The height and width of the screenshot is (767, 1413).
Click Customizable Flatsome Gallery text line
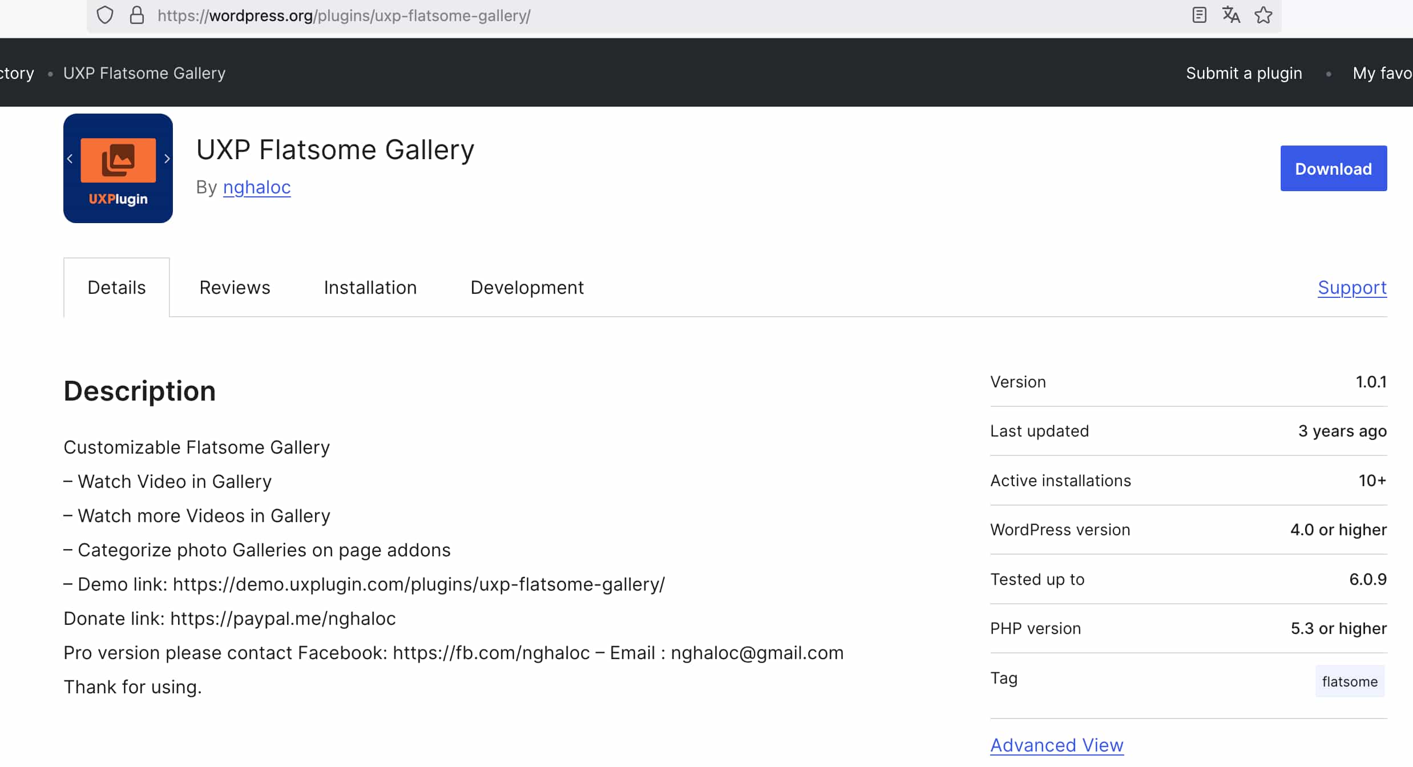(197, 447)
